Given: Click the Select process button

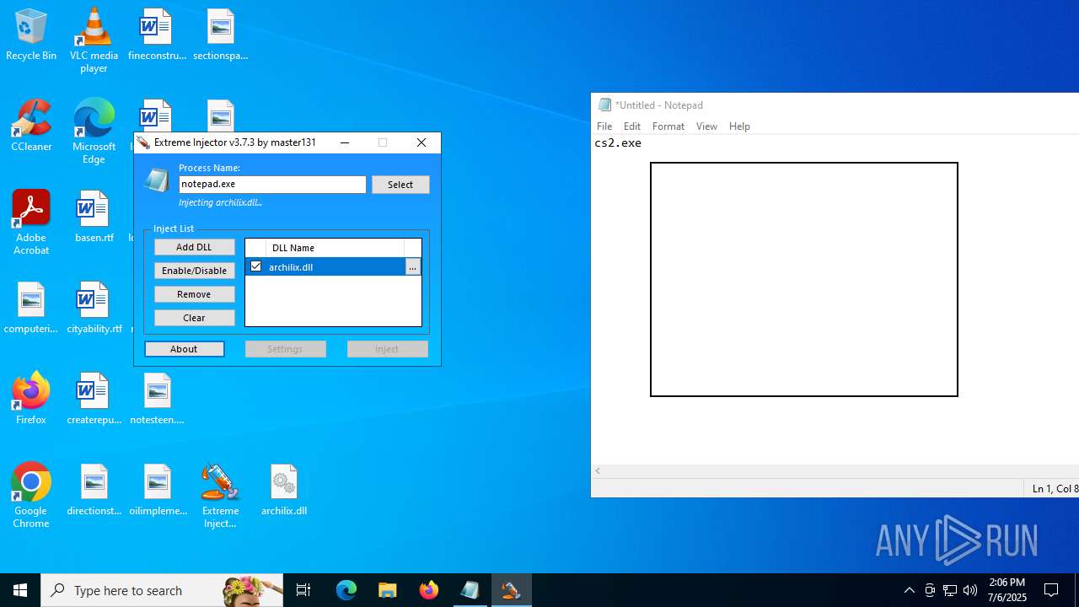Looking at the screenshot, I should point(400,185).
